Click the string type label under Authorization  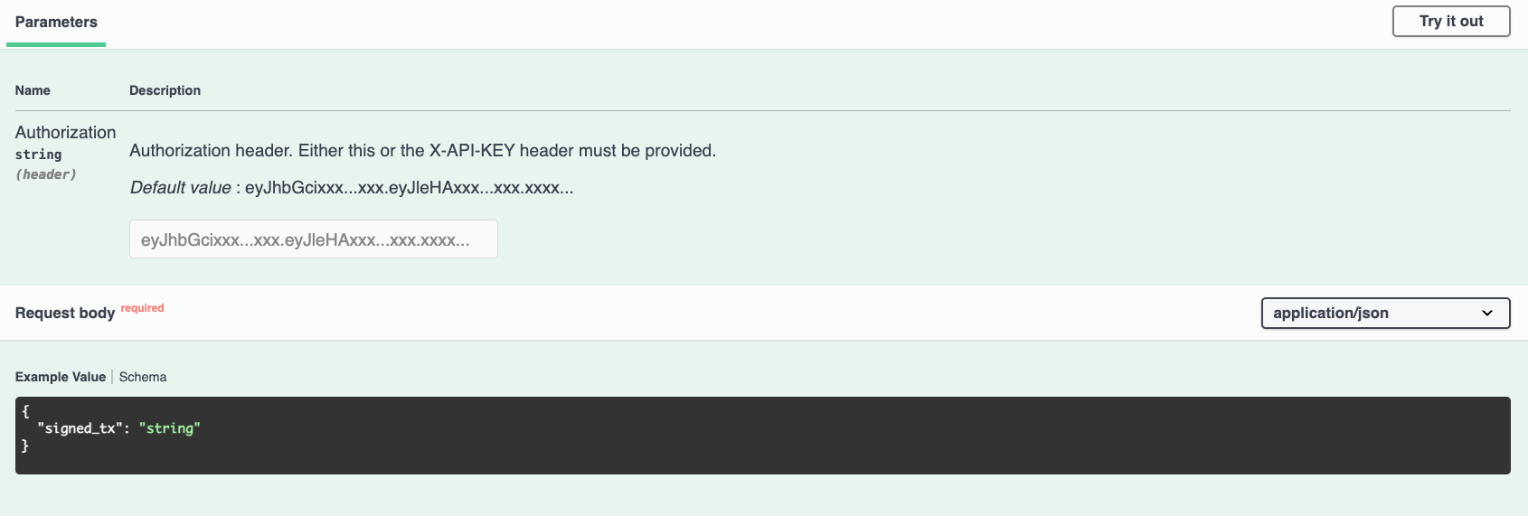(39, 155)
